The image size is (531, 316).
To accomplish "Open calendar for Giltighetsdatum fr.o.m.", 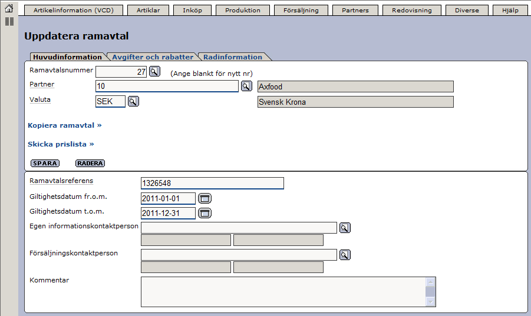I will [x=205, y=198].
